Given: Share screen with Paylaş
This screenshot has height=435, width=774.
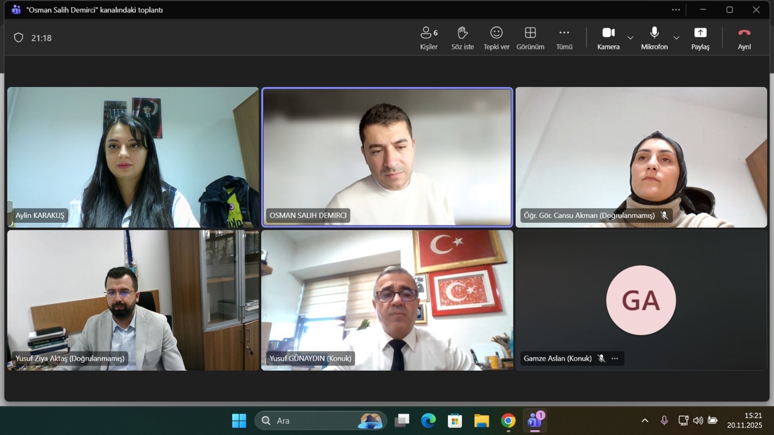Looking at the screenshot, I should point(700,38).
